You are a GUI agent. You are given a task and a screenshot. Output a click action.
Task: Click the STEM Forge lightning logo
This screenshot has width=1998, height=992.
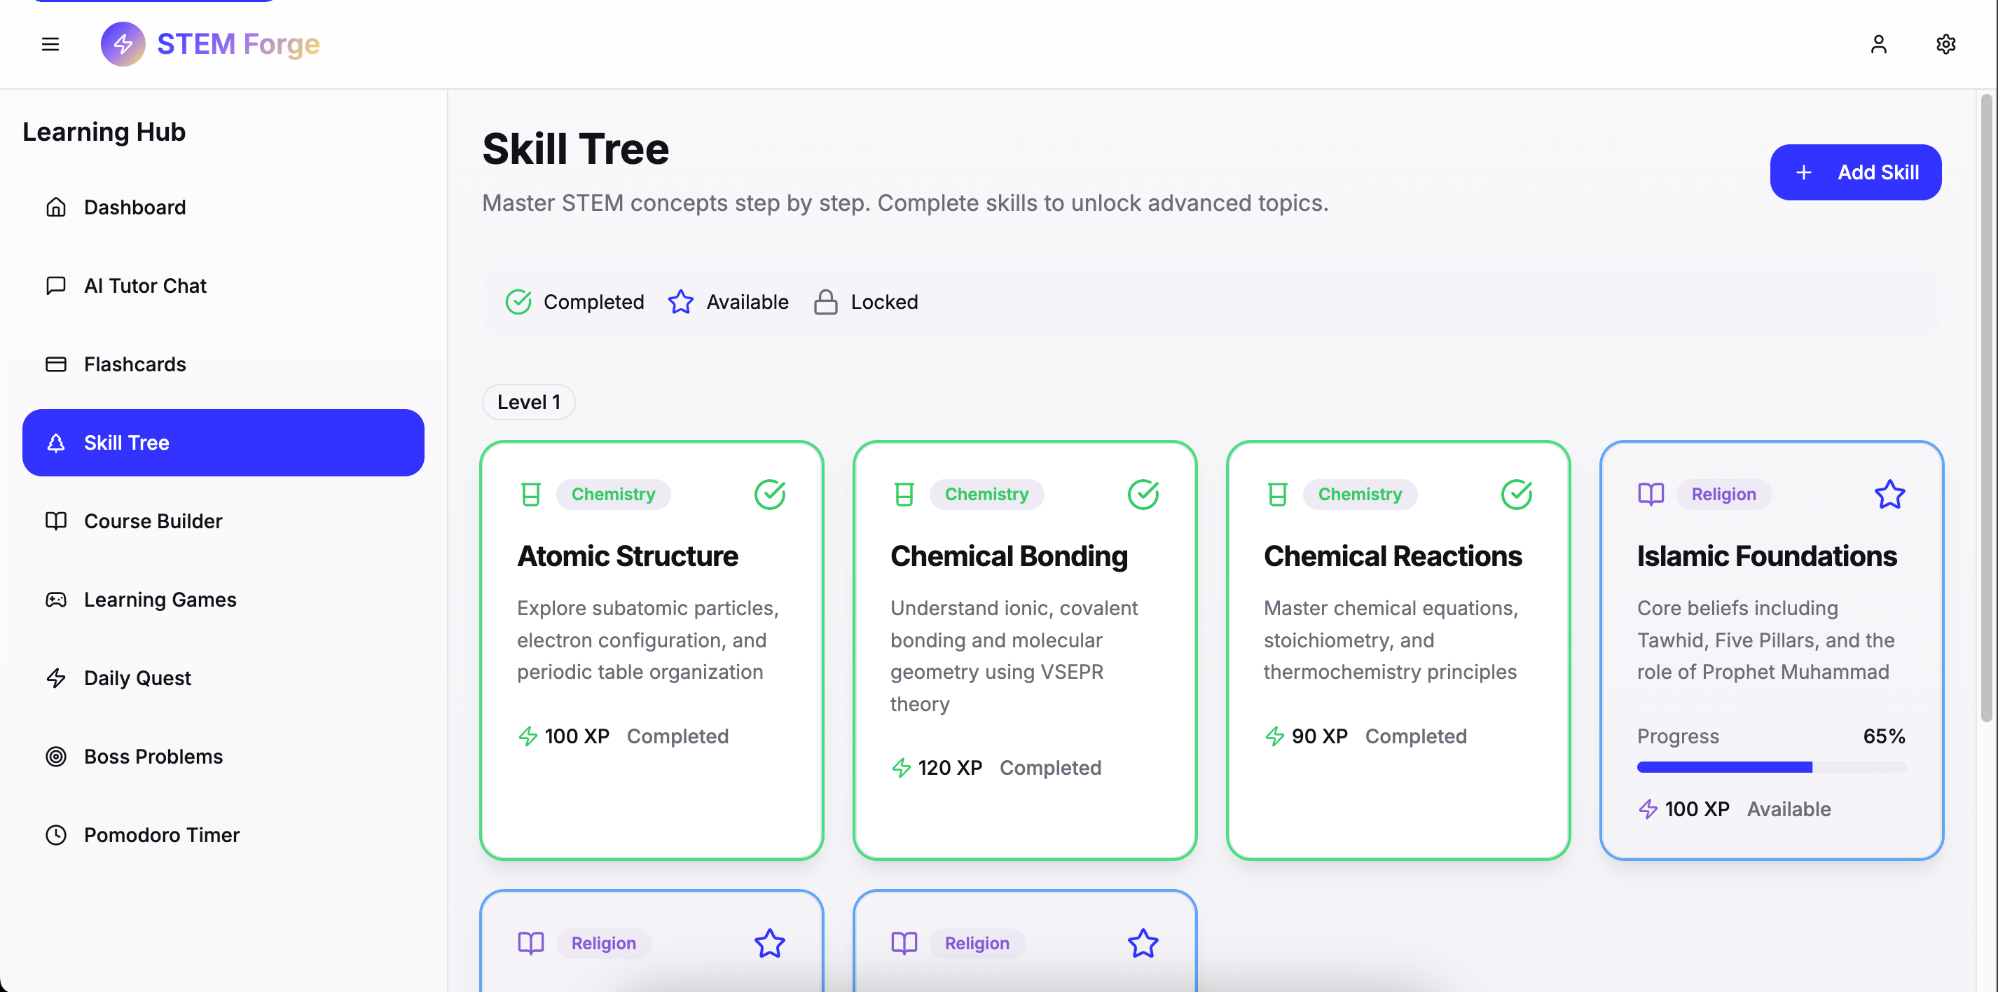(123, 44)
